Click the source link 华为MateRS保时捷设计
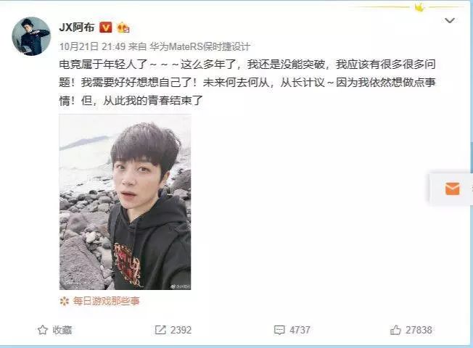This screenshot has height=348, width=473. [200, 46]
